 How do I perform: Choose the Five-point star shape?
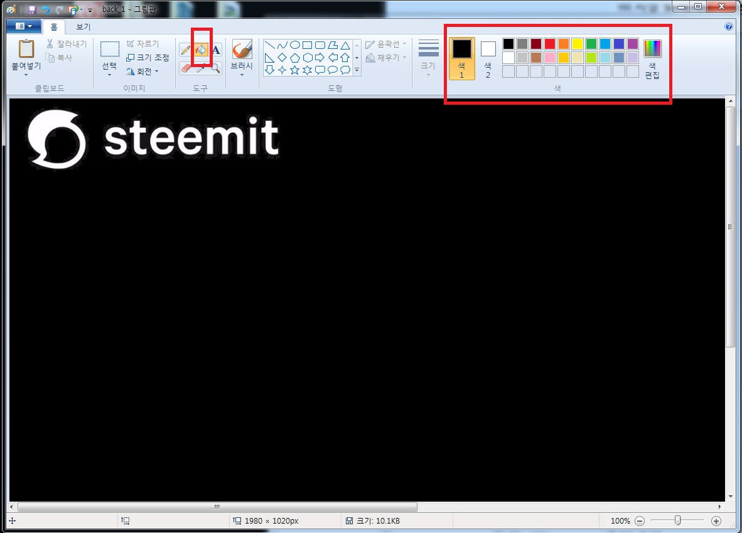[295, 70]
